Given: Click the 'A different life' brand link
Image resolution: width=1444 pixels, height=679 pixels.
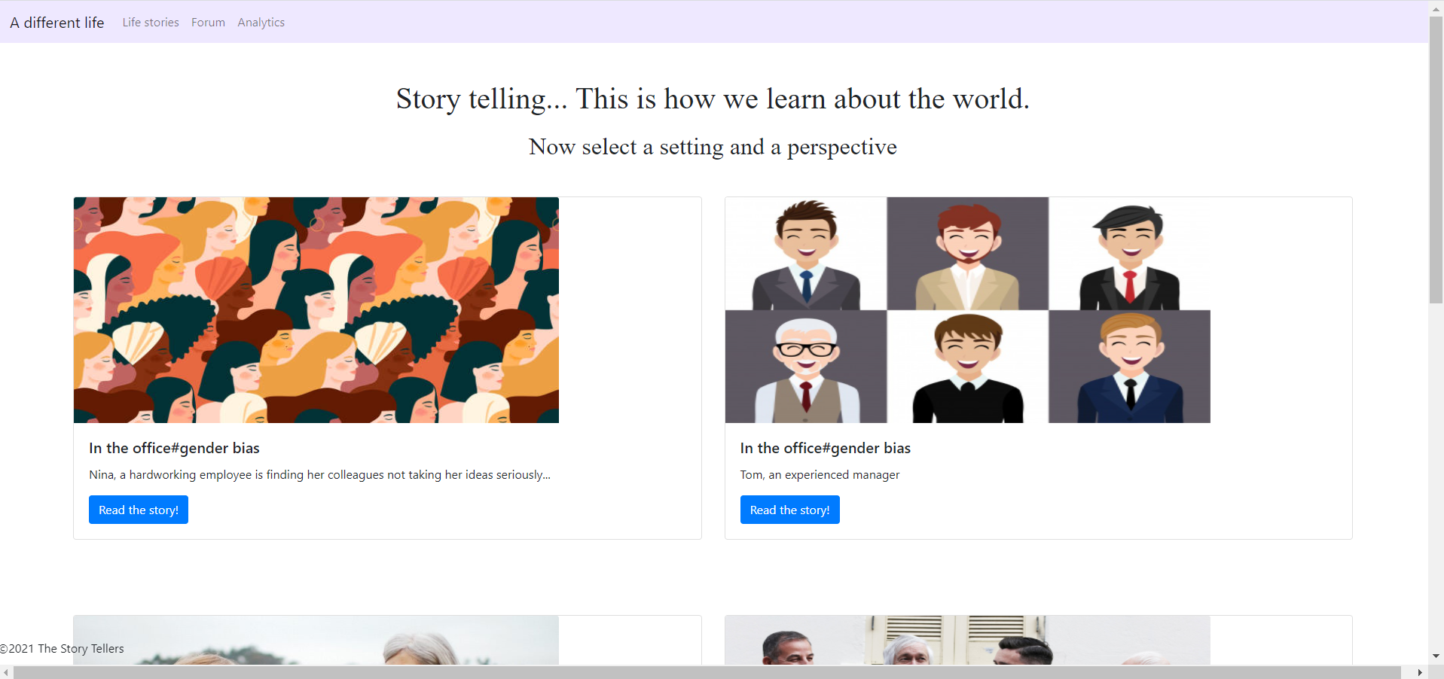Looking at the screenshot, I should coord(56,22).
